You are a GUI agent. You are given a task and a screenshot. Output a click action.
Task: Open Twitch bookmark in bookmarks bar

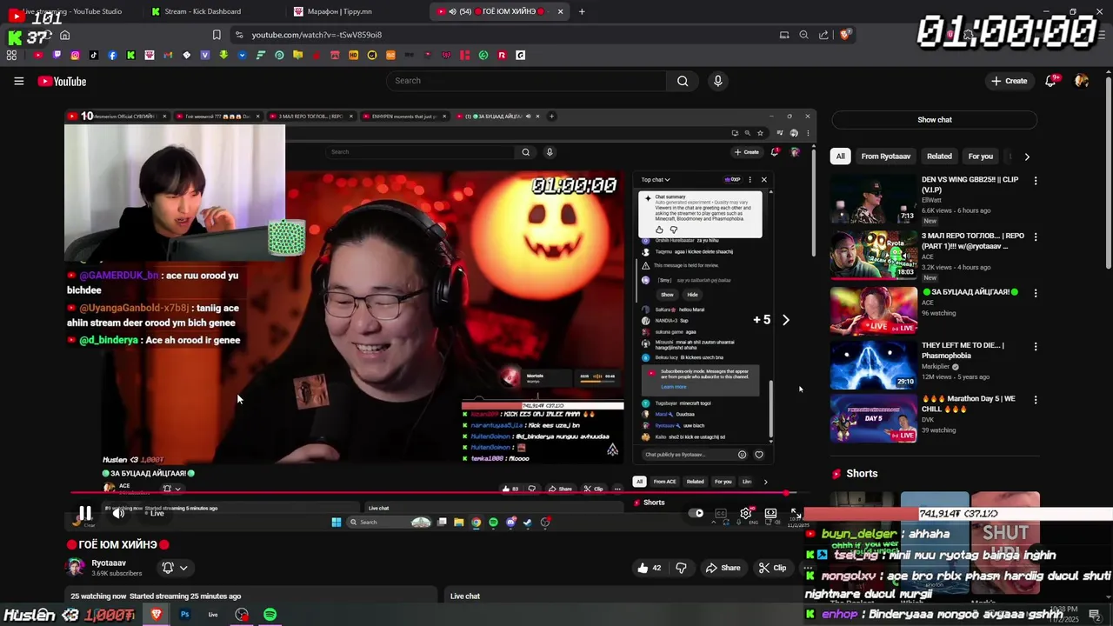click(57, 55)
